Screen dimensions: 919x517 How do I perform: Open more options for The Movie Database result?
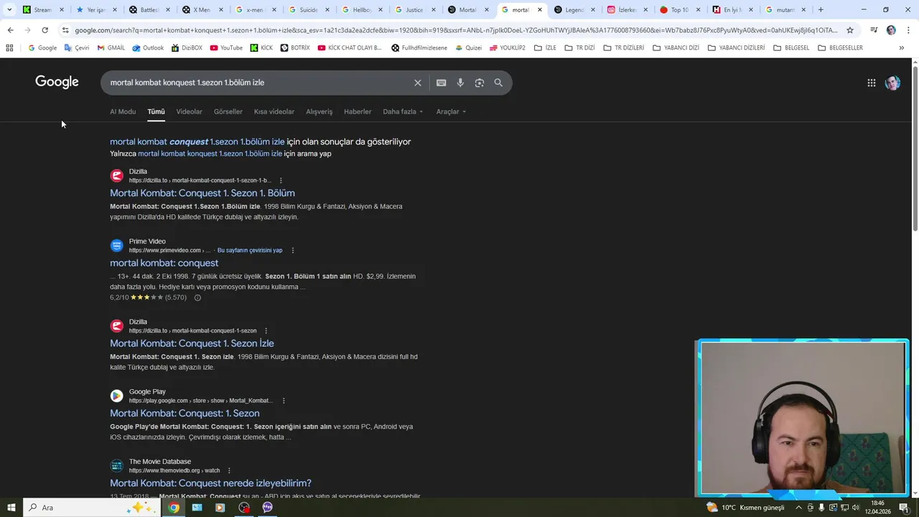[229, 471]
